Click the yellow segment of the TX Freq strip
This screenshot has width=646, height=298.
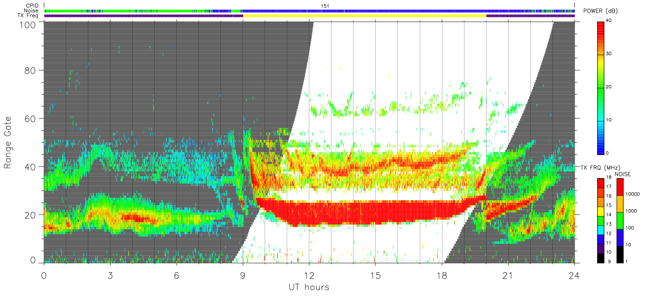(365, 16)
